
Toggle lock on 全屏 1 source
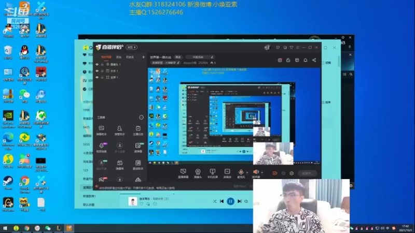[x=102, y=77]
